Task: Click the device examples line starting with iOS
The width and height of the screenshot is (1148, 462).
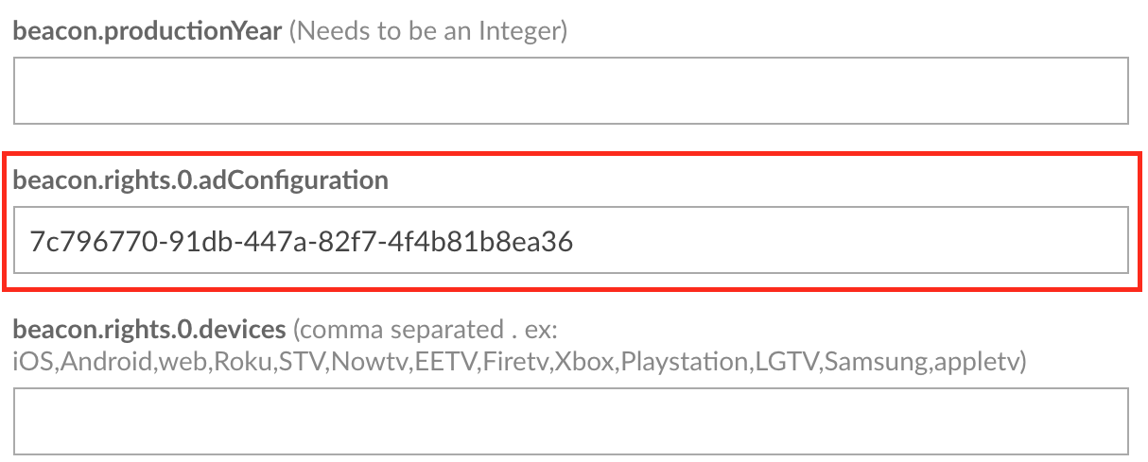Action: (x=519, y=360)
